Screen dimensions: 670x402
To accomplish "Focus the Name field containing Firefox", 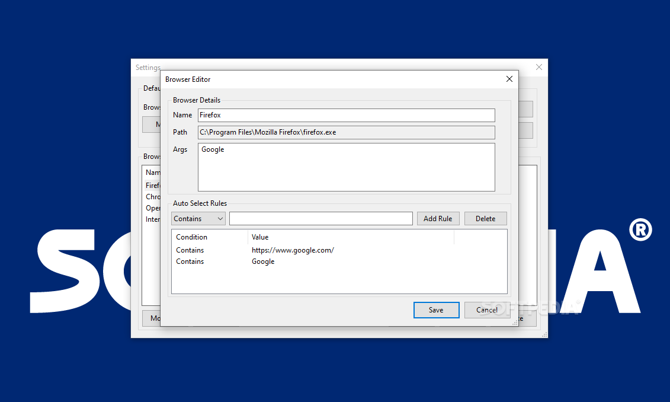I will pyautogui.click(x=346, y=115).
